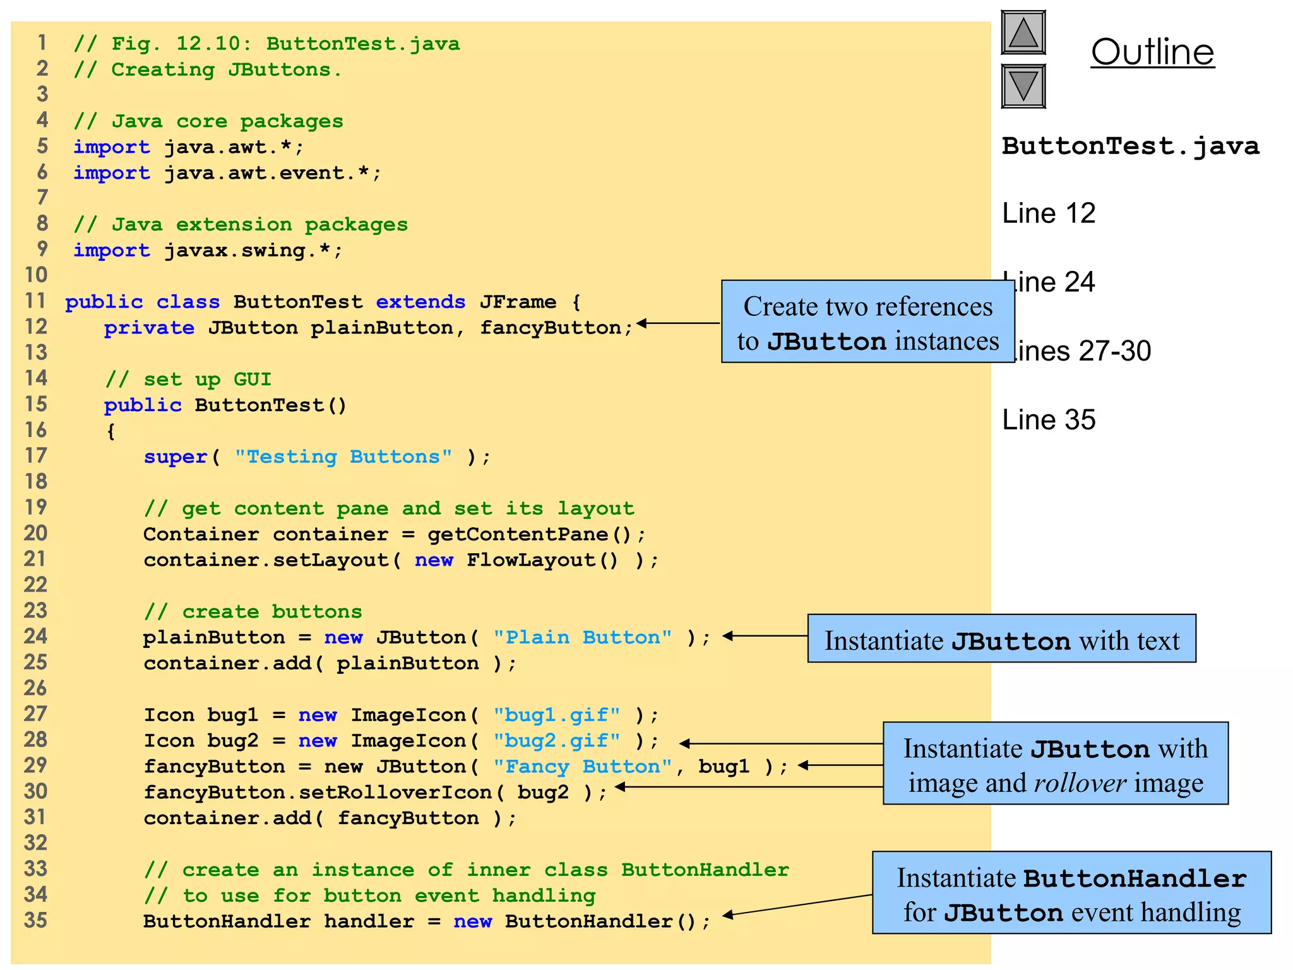Click the down arrow navigation button

coord(1023,86)
